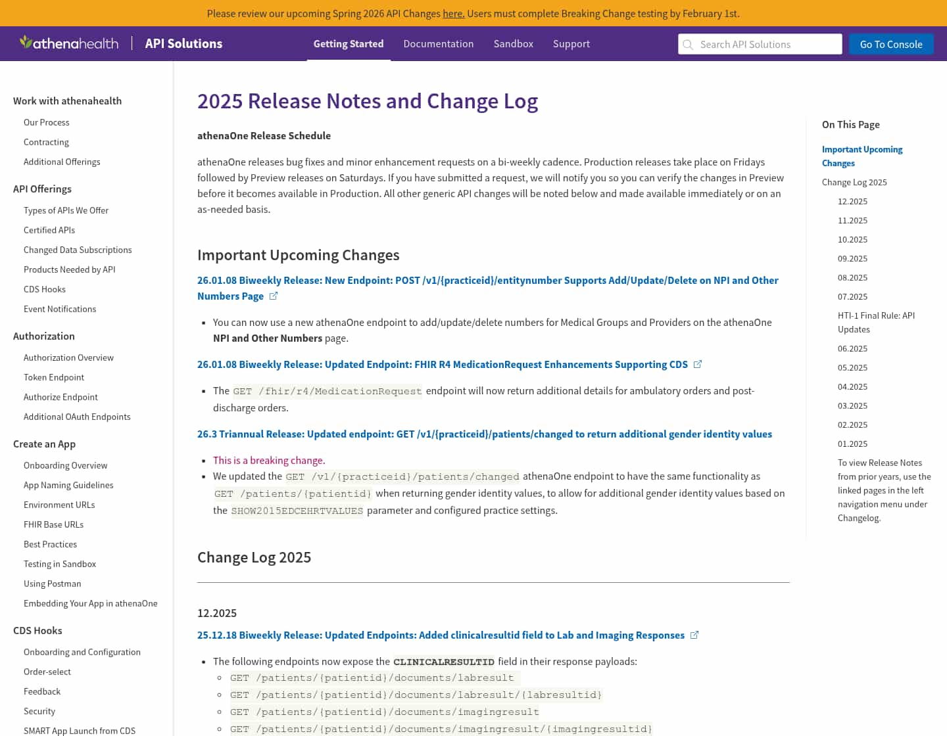Go to Testing in Sandbox page
The width and height of the screenshot is (947, 736).
(x=60, y=564)
